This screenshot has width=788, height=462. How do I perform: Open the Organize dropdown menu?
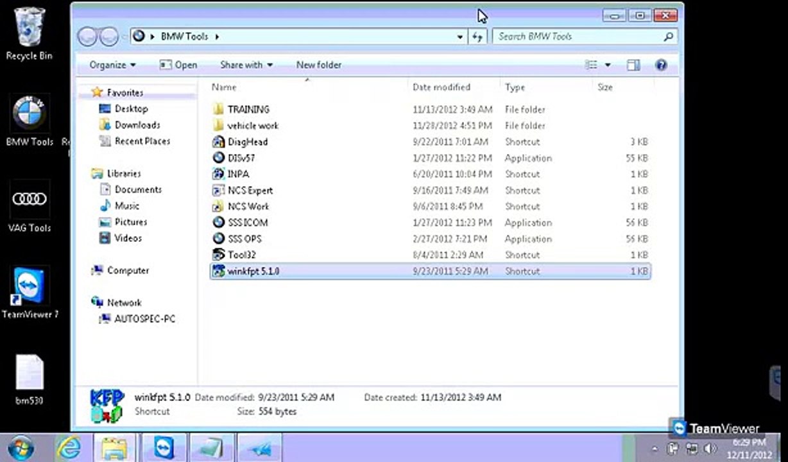click(x=113, y=65)
